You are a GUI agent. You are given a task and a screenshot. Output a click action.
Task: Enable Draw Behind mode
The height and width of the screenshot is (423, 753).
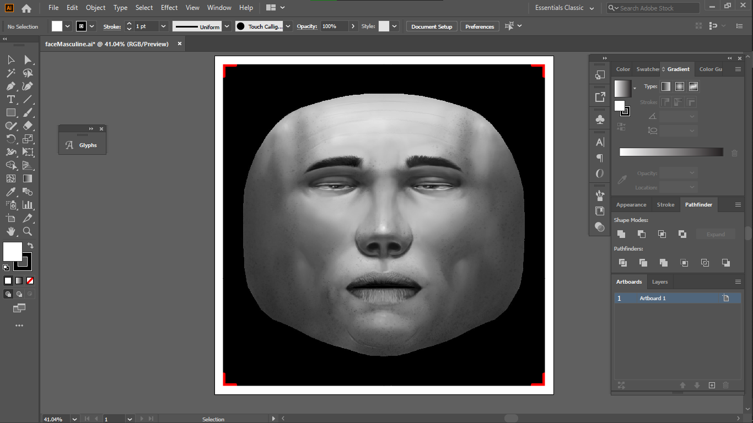tap(19, 294)
